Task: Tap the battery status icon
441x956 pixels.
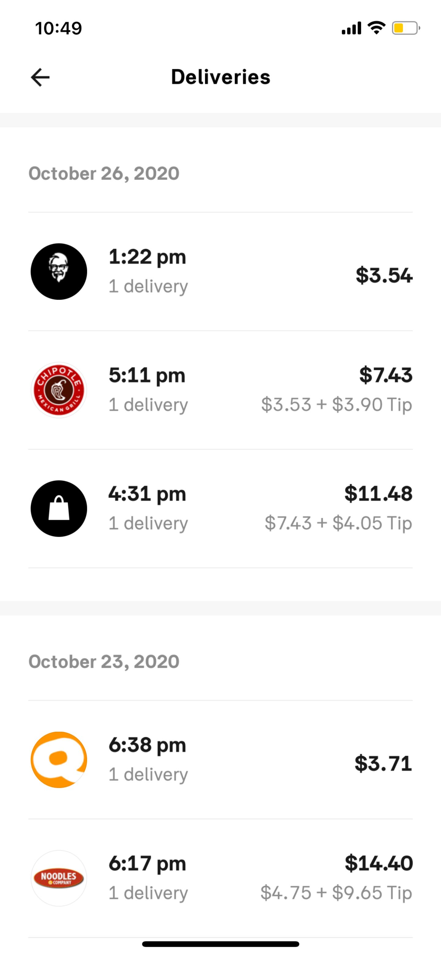Action: pos(406,28)
